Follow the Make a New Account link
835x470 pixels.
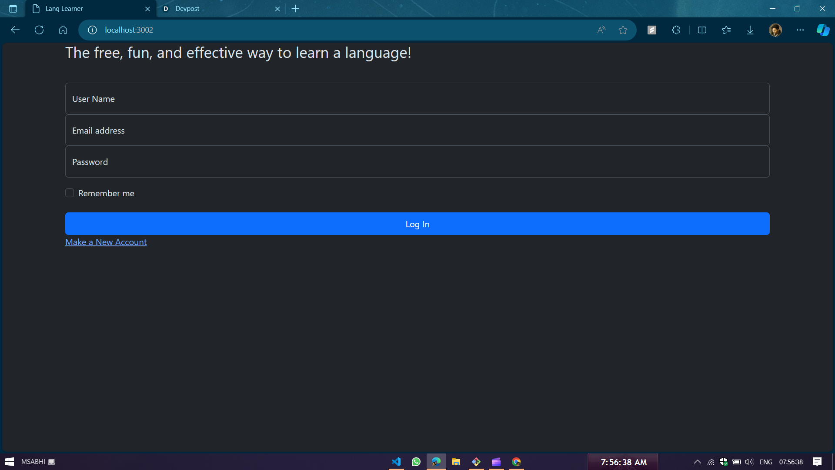pos(106,242)
